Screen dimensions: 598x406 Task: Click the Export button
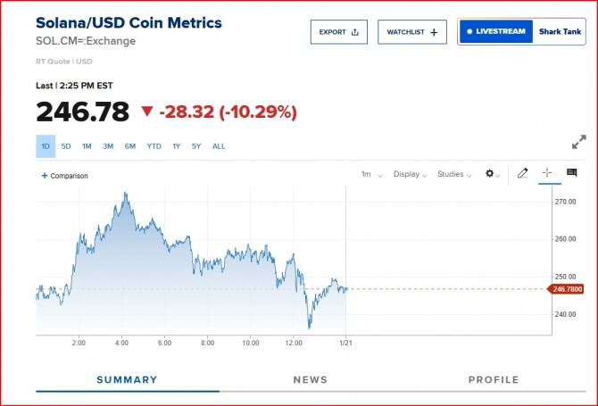(338, 32)
